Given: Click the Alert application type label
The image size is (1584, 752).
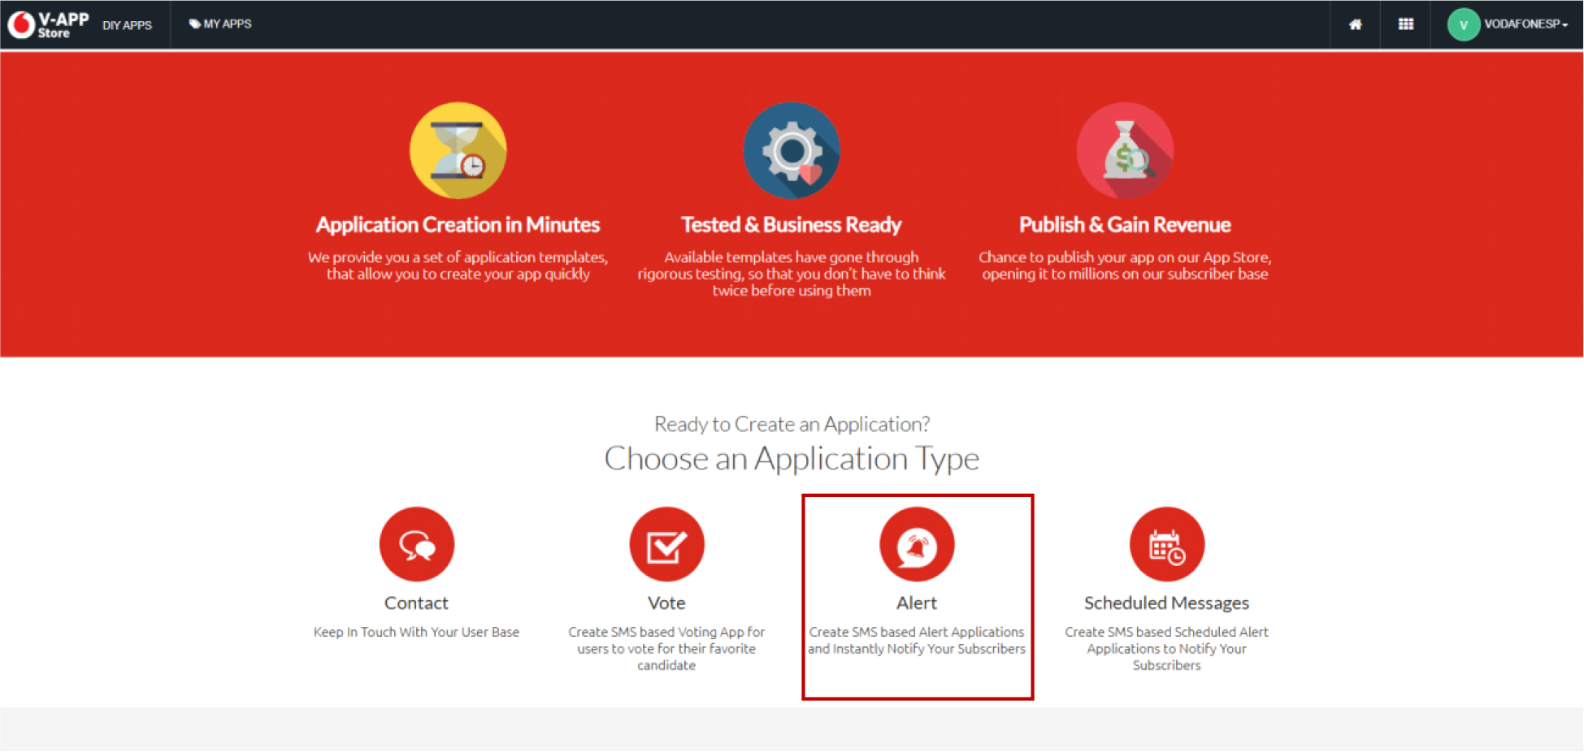Looking at the screenshot, I should pos(917,603).
